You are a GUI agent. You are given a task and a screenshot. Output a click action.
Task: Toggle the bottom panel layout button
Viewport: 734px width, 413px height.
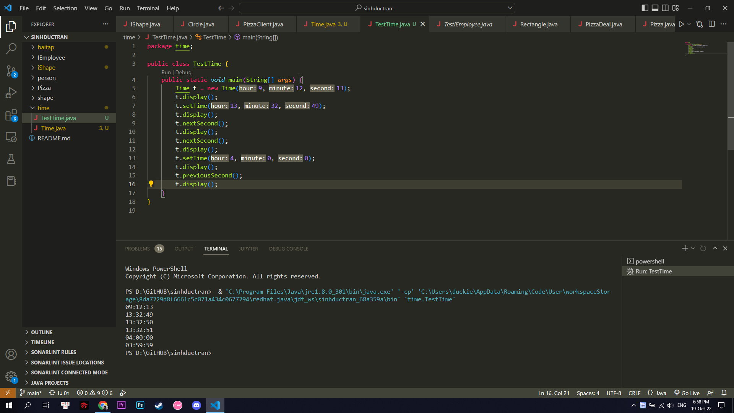655,8
